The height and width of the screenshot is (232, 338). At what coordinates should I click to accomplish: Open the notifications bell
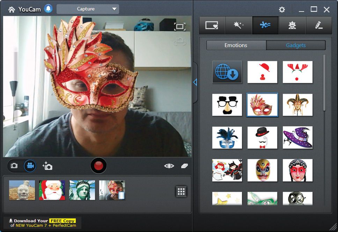(48, 8)
